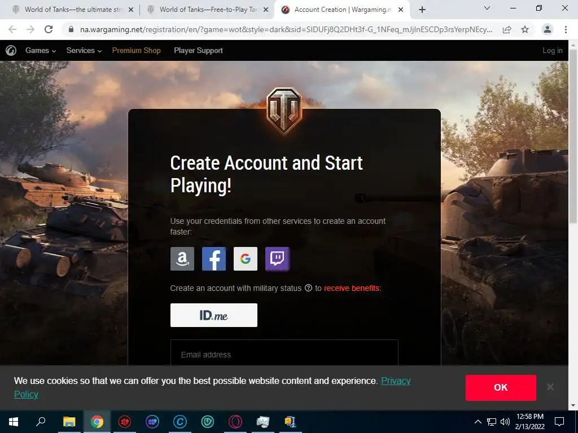Open the blue-purple round app in the taskbar
Viewport: 578px width, 433px height.
coord(152,422)
